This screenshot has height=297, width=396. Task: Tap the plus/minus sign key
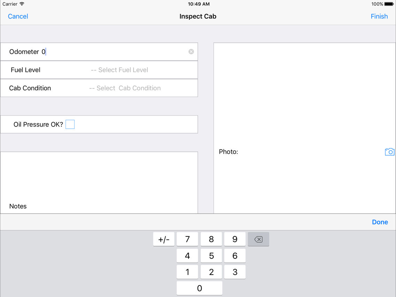(x=163, y=239)
